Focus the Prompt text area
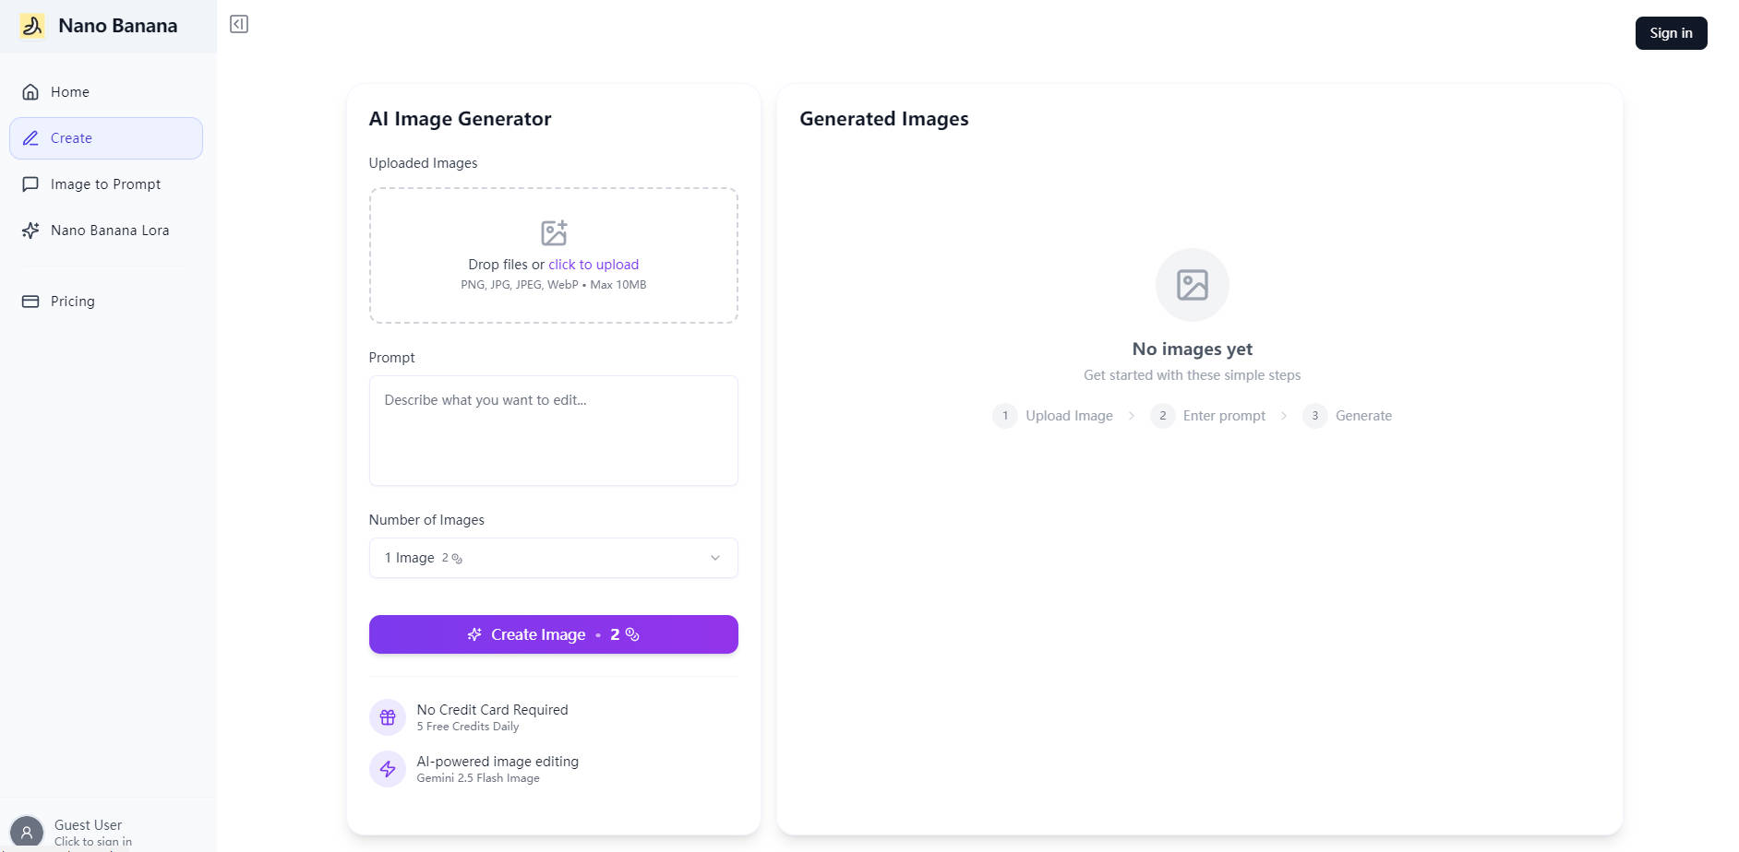This screenshot has height=852, width=1739. [x=553, y=431]
